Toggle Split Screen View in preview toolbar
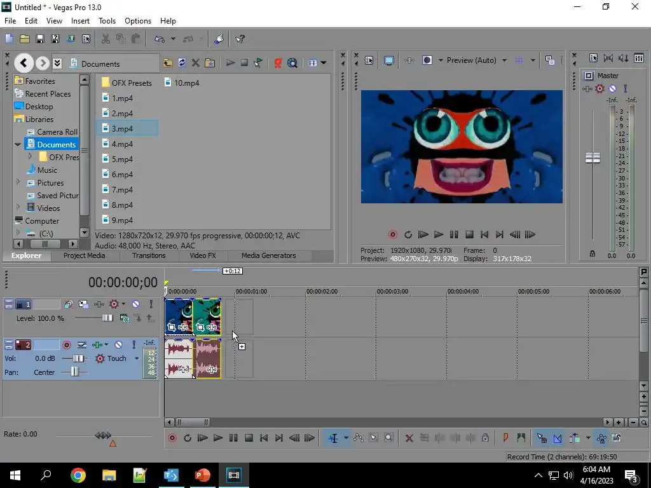This screenshot has width=651, height=488. [x=427, y=60]
